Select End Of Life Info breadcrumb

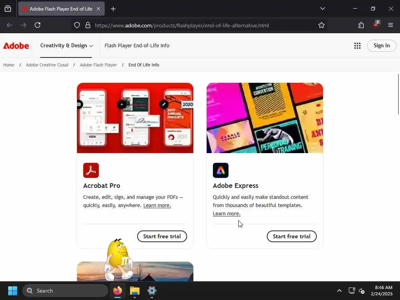tap(144, 65)
